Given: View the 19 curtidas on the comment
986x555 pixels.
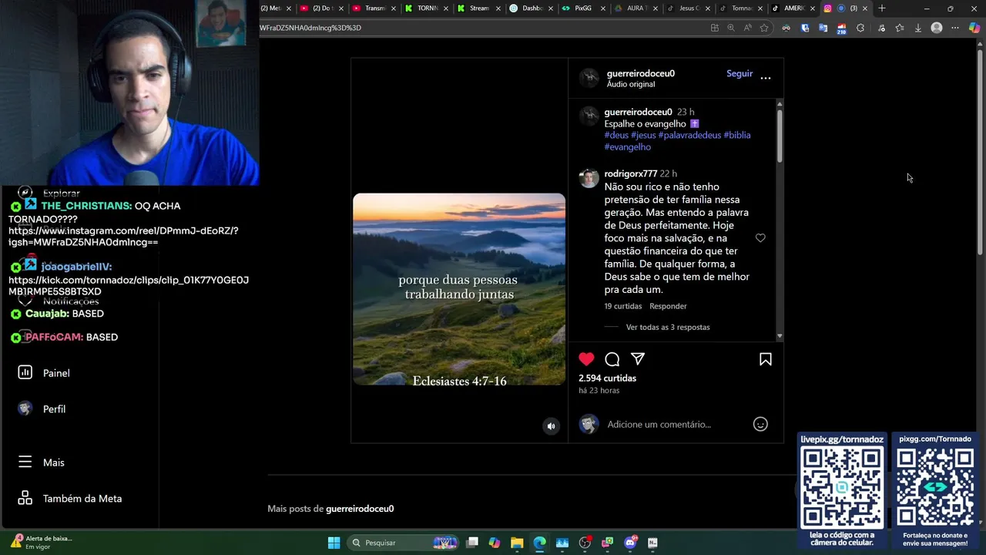Looking at the screenshot, I should 623,306.
